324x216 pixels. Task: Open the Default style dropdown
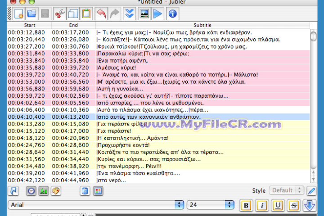(x=286, y=190)
